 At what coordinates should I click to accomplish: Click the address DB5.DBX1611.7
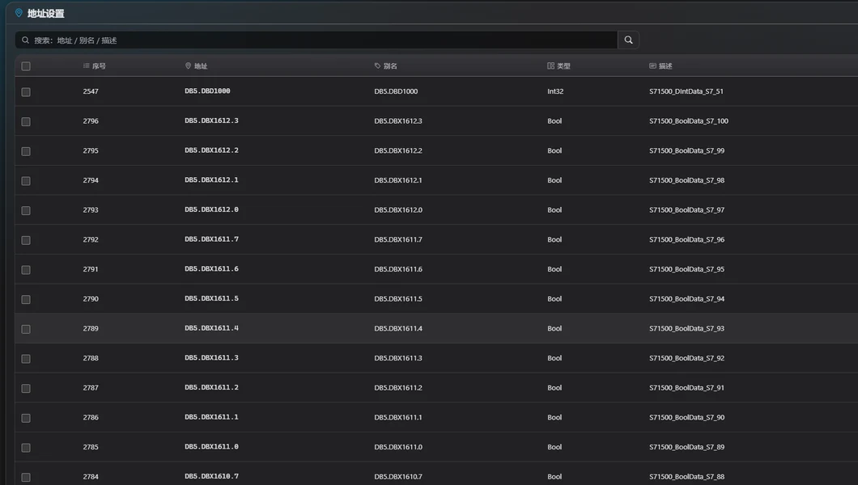click(212, 239)
